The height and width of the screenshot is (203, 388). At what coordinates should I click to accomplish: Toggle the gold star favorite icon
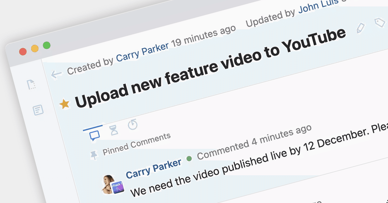pyautogui.click(x=65, y=104)
